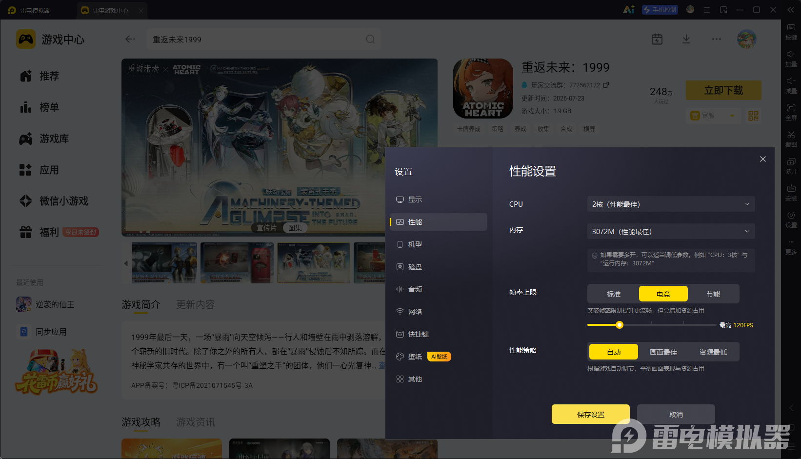Collapse the right sidebar with the double-chevron icon
The width and height of the screenshot is (801, 459).
pos(791,10)
